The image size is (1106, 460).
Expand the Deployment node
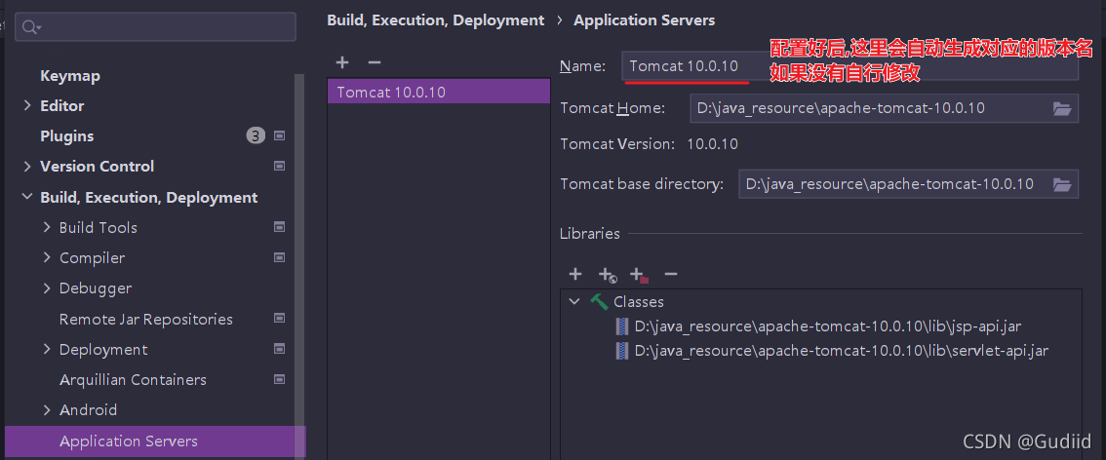point(47,350)
